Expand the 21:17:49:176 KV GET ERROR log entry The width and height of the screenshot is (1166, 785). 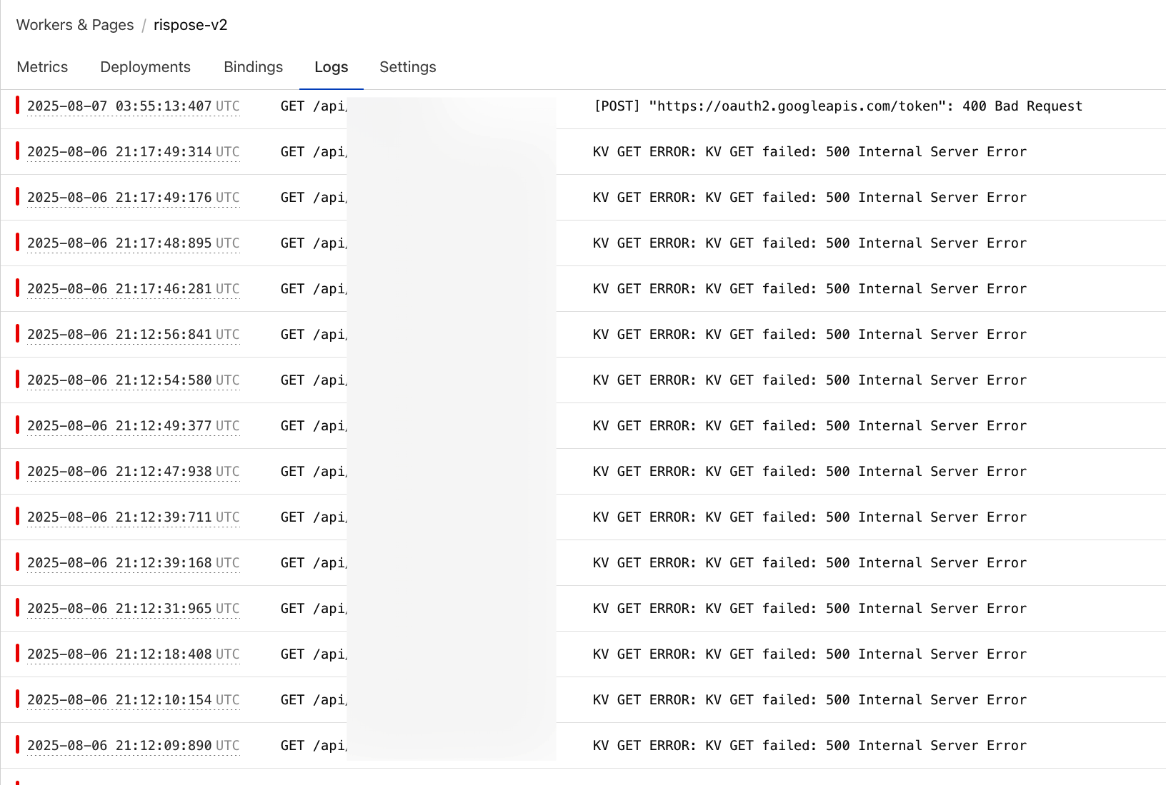coord(809,197)
